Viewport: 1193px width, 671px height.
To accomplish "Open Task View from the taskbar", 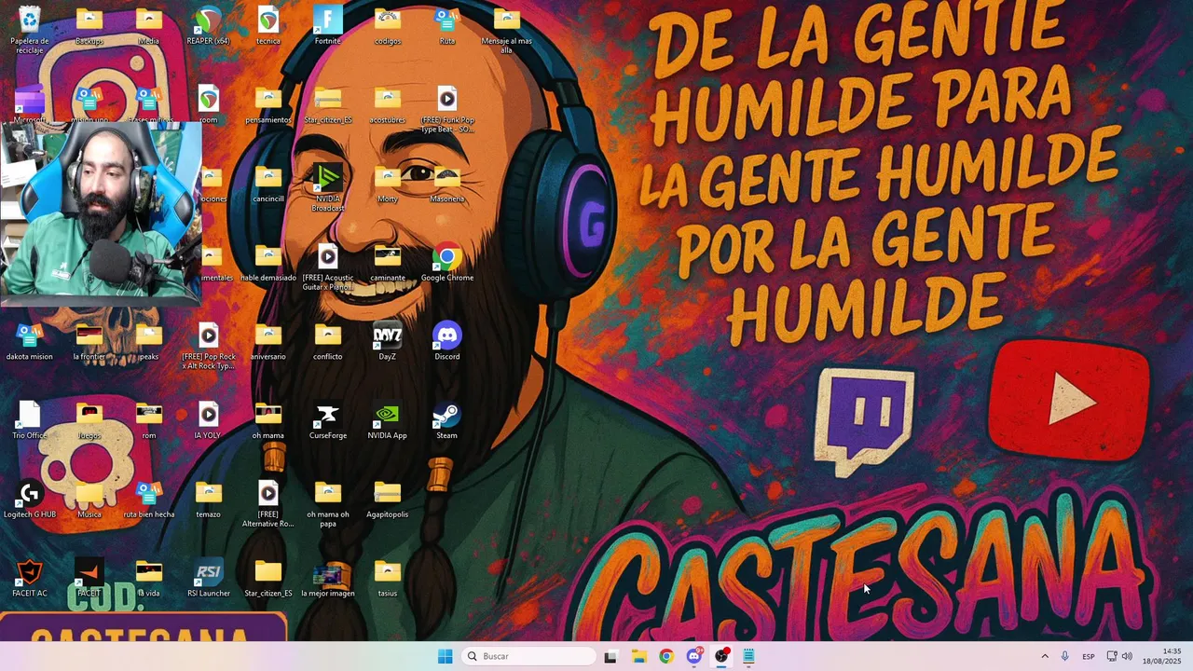I will [x=610, y=656].
